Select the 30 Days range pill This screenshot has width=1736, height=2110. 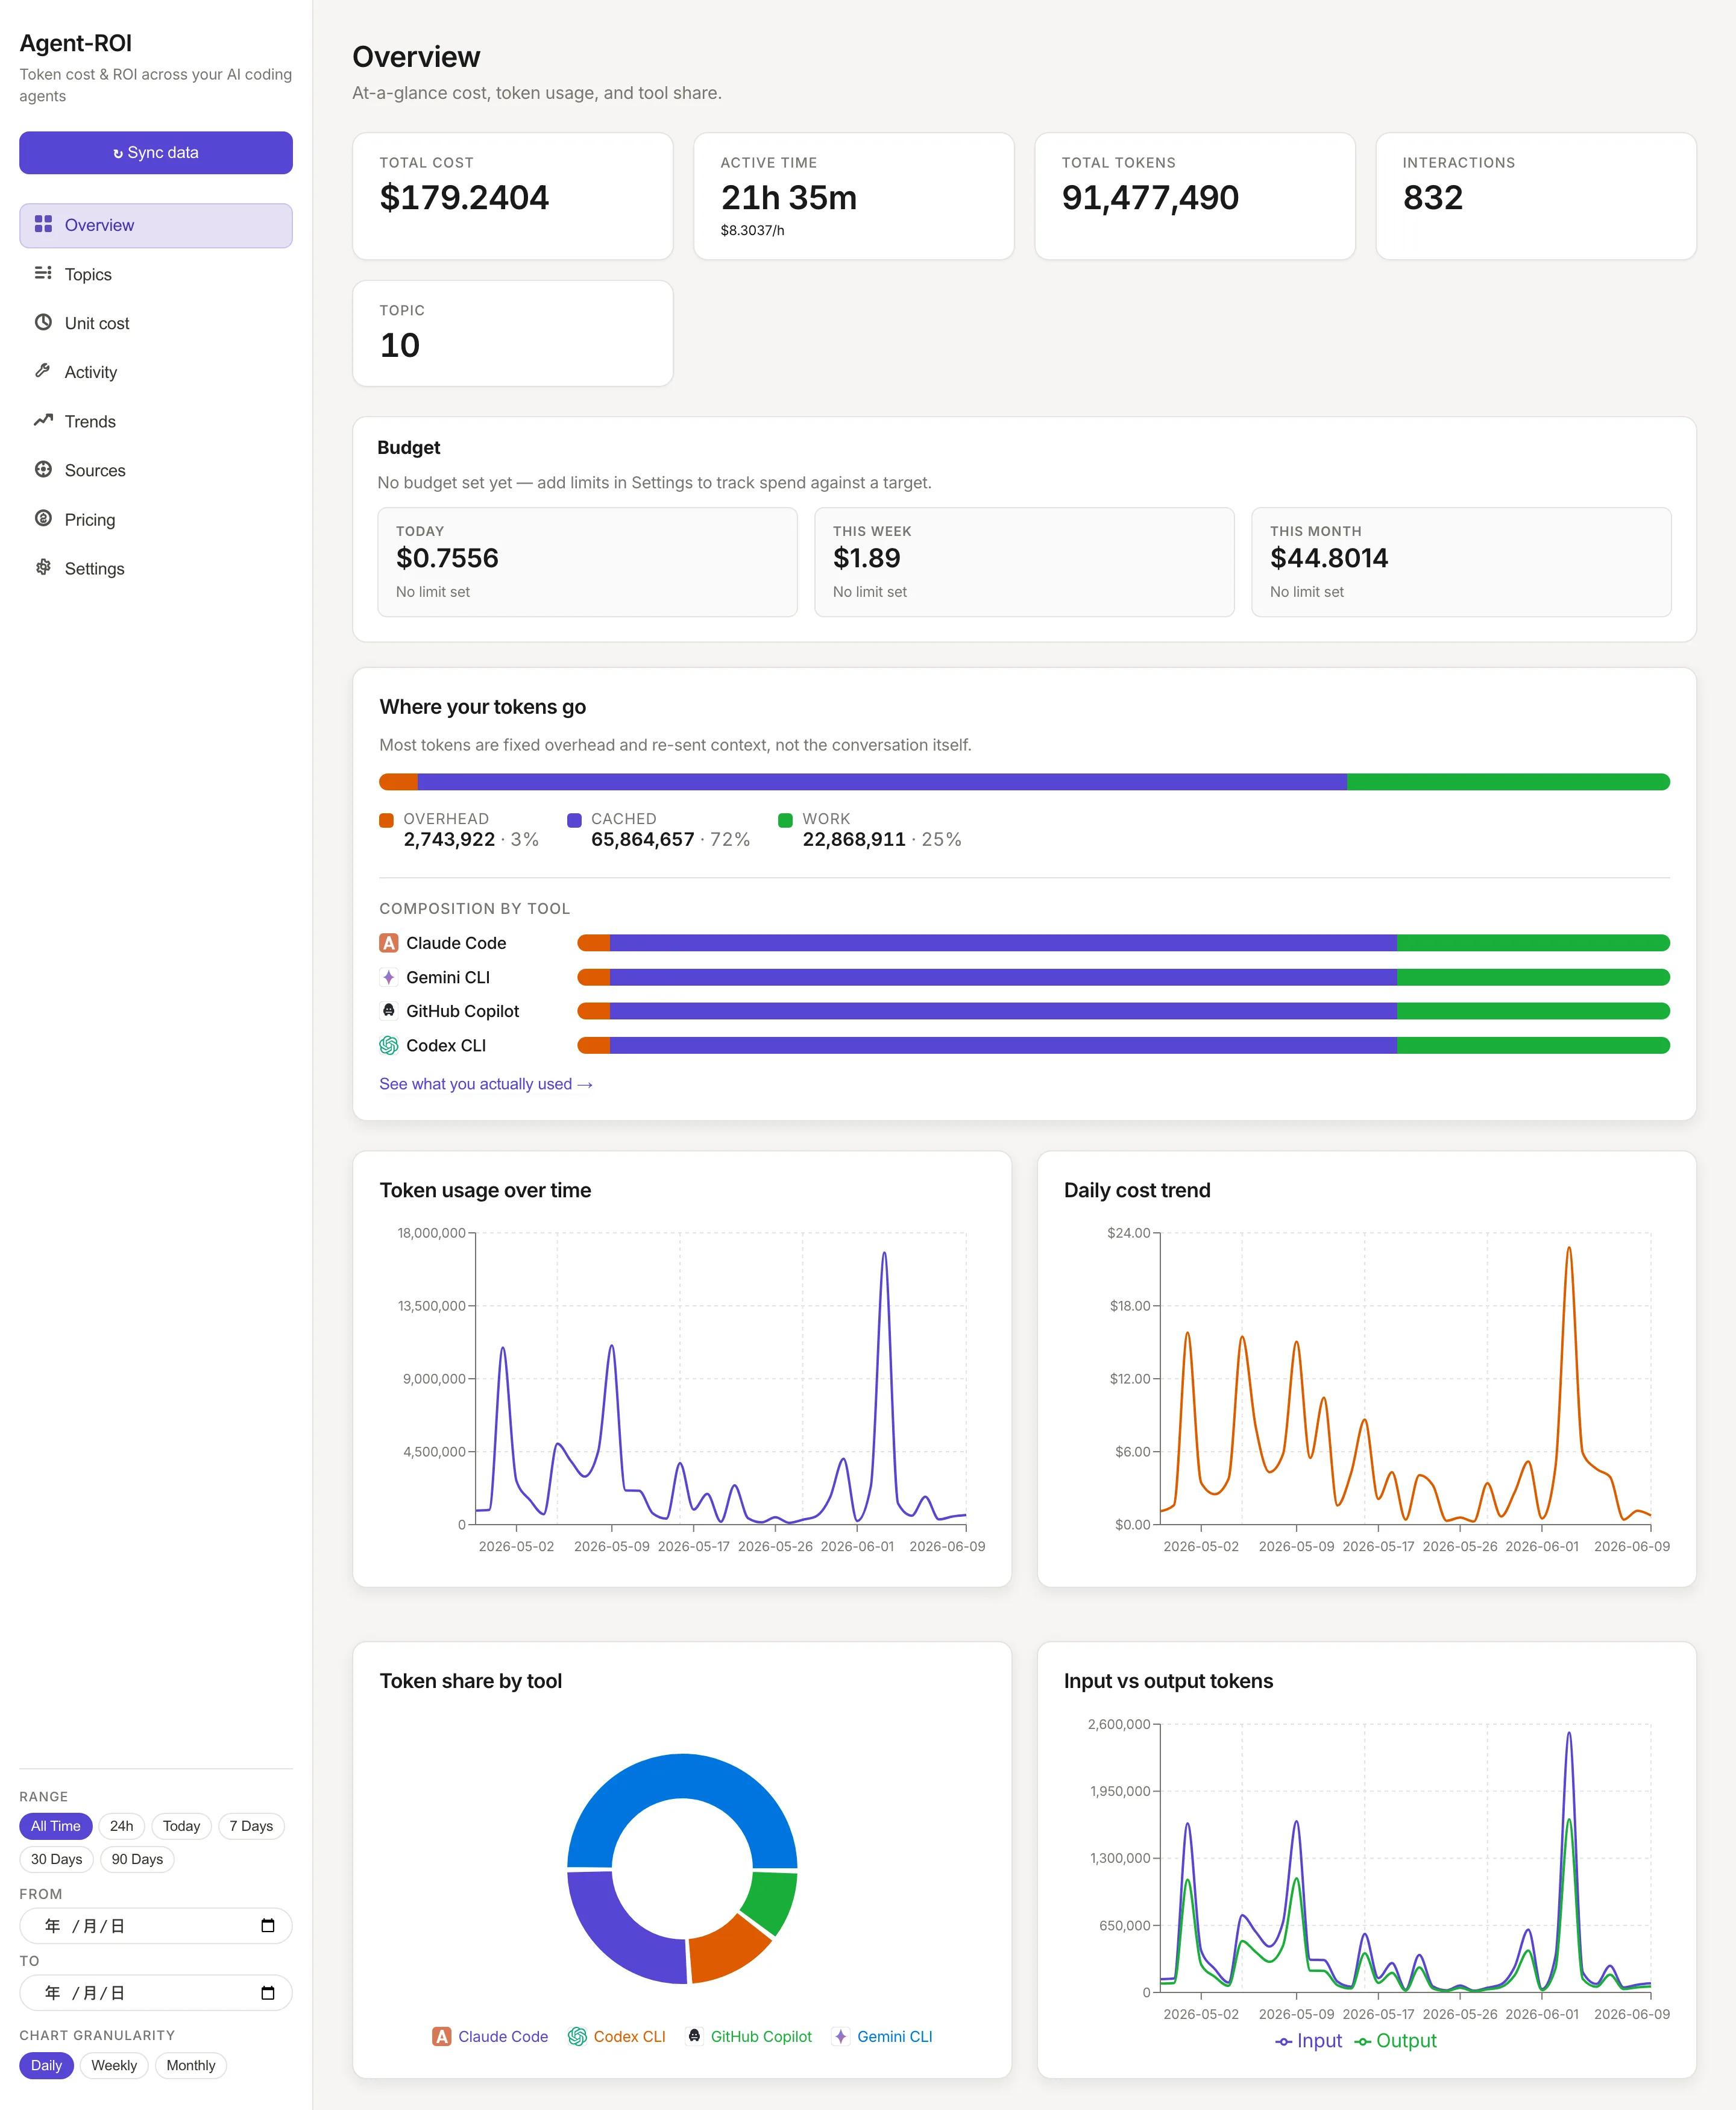point(57,1859)
